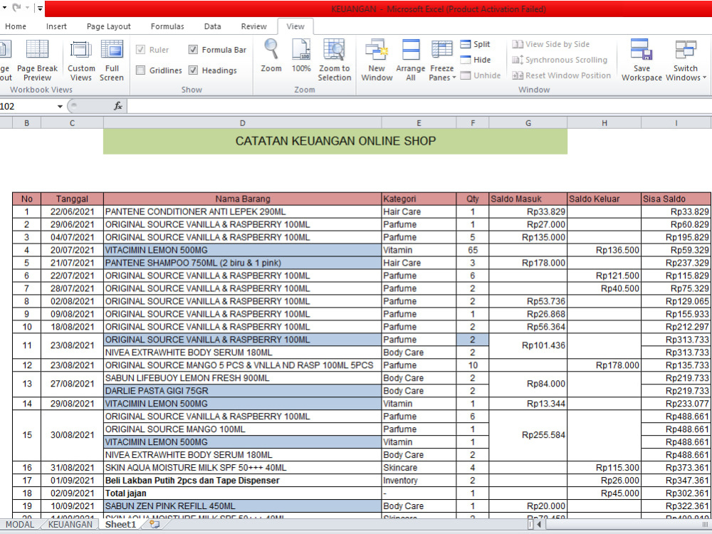Click Split window button
This screenshot has height=534, width=712.
[x=475, y=44]
